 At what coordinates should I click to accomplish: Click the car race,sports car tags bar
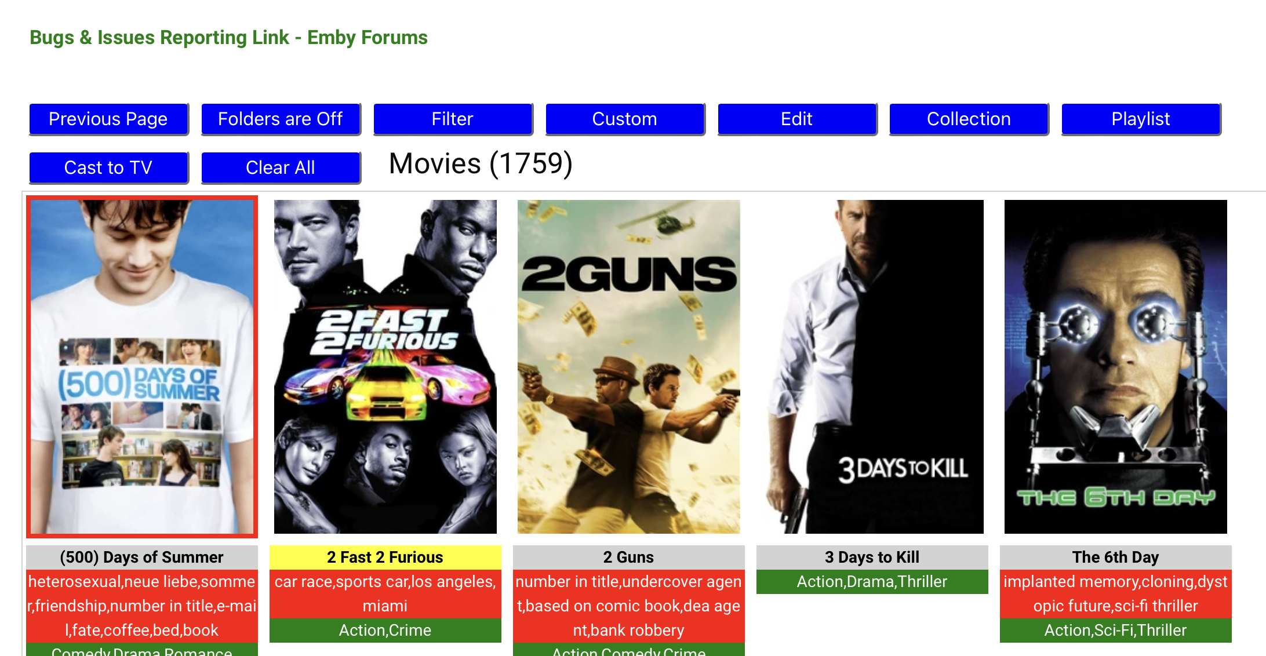point(385,593)
